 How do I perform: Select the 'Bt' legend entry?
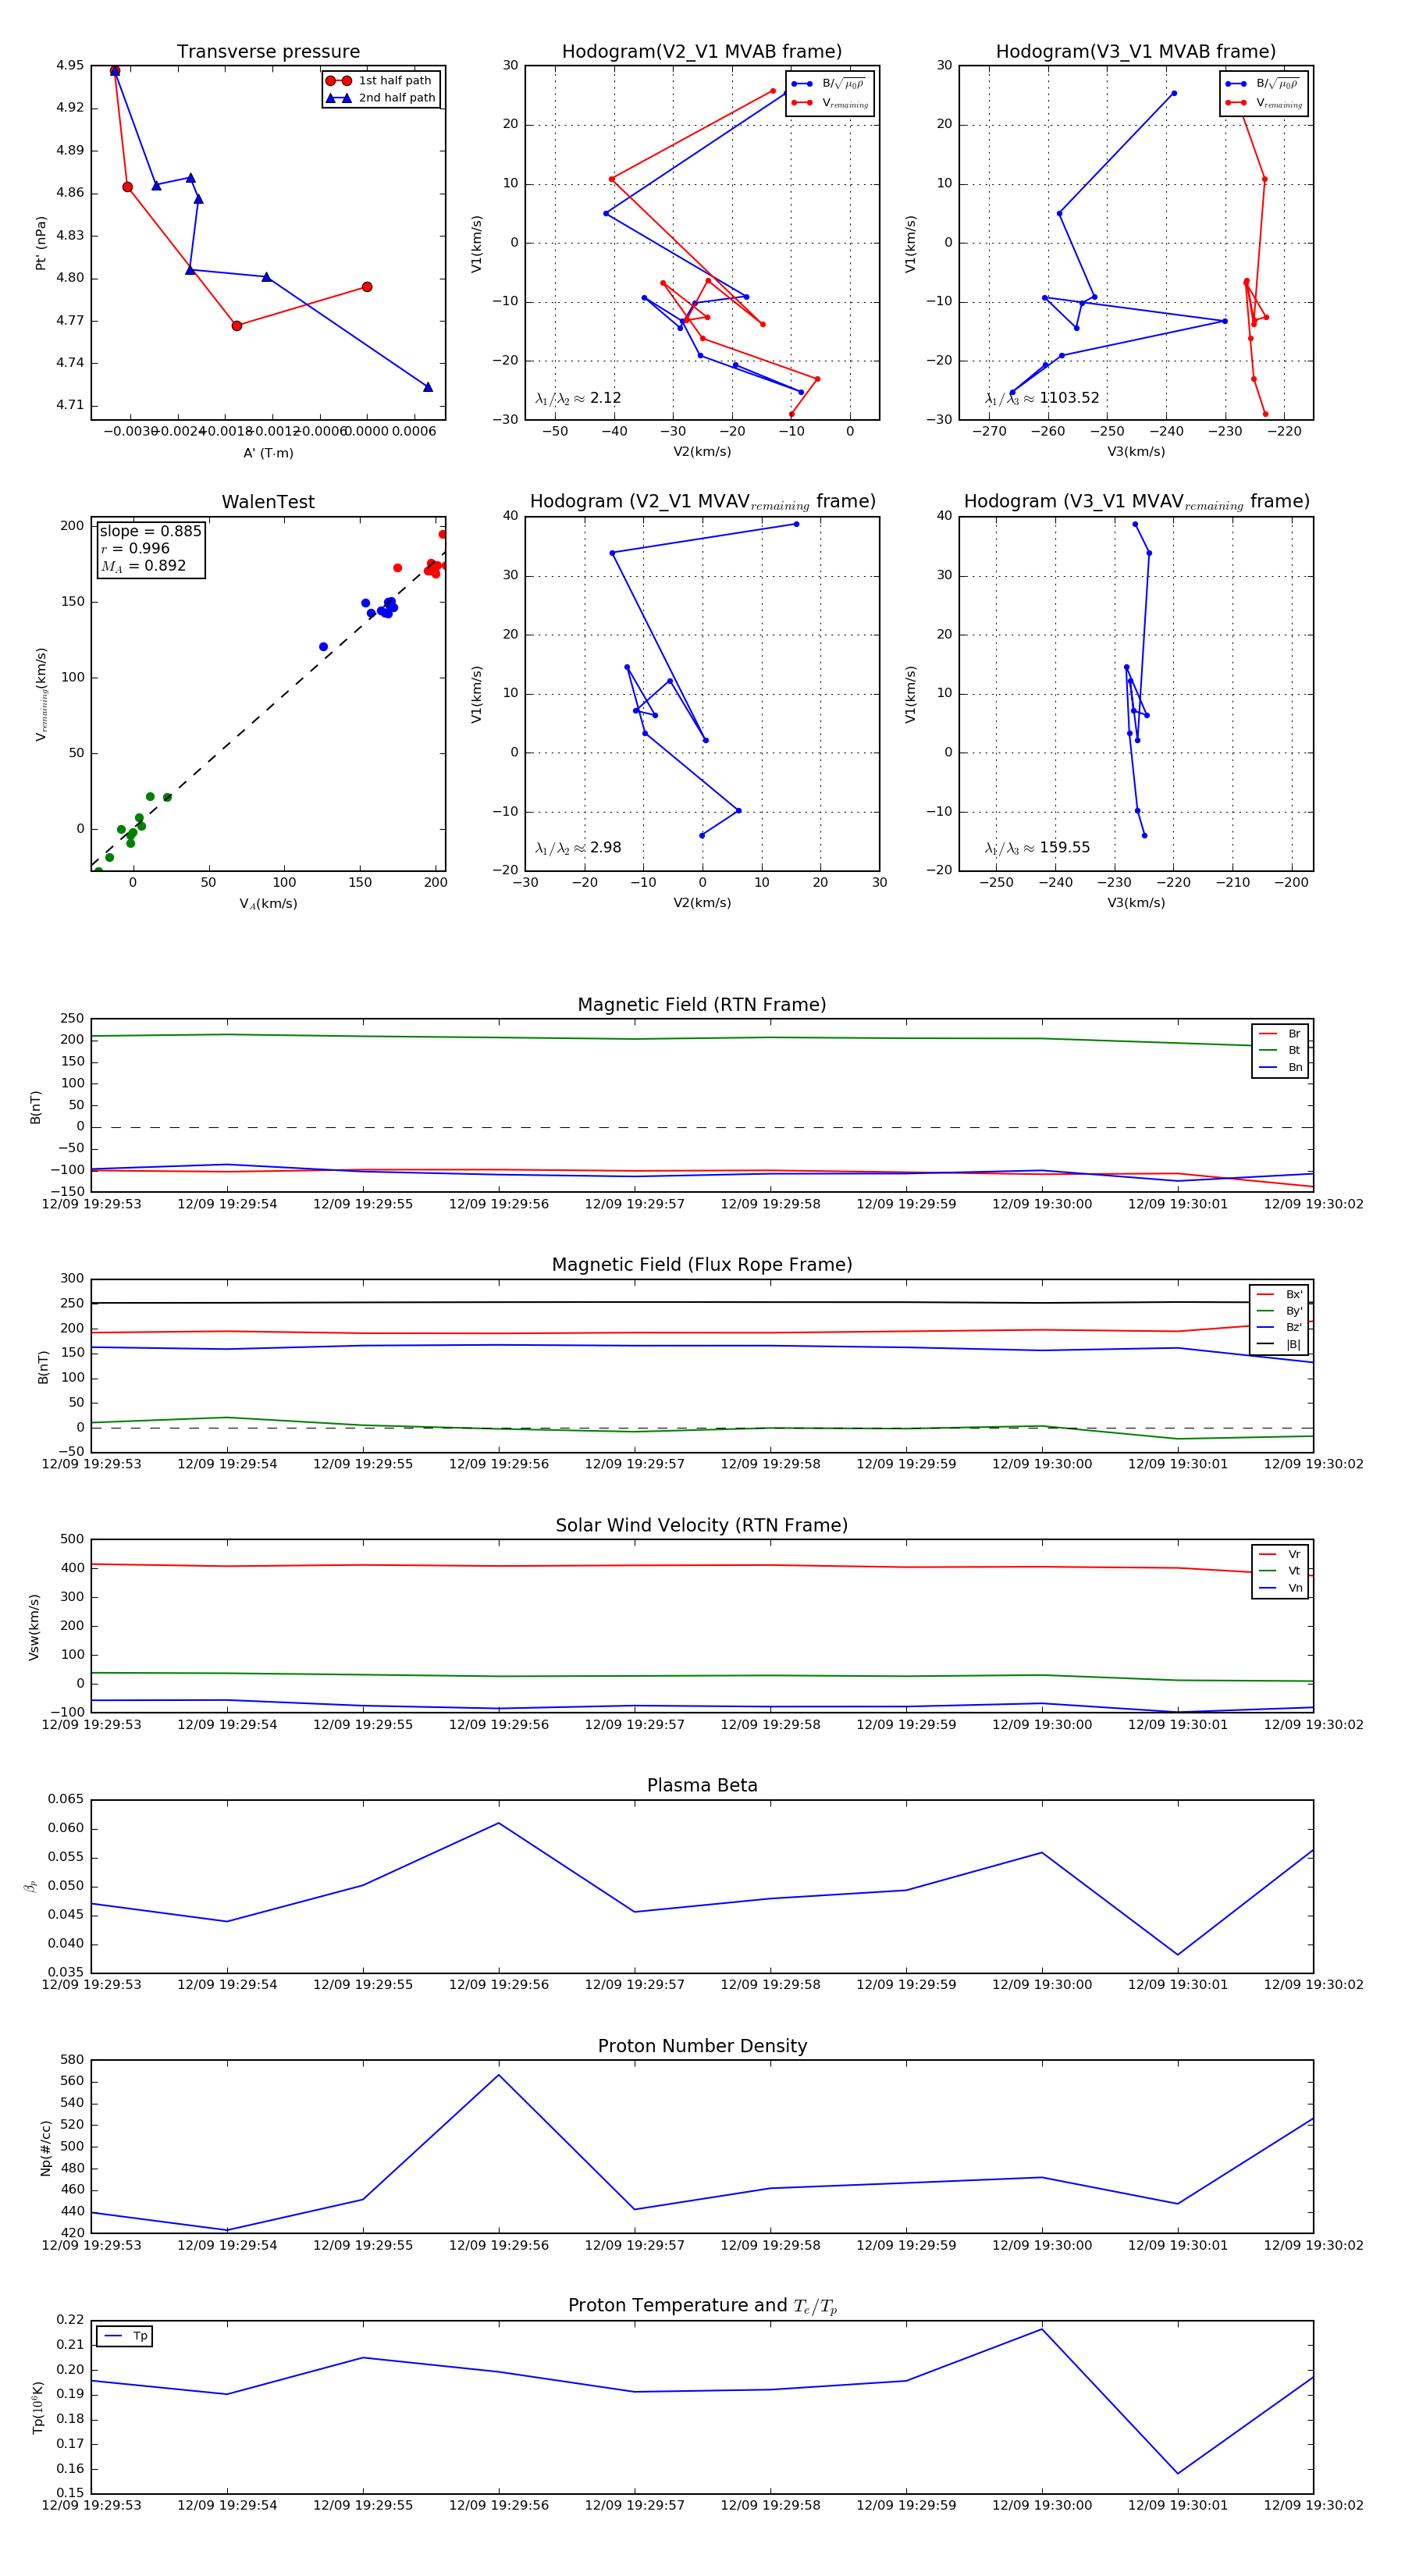click(x=1280, y=1050)
